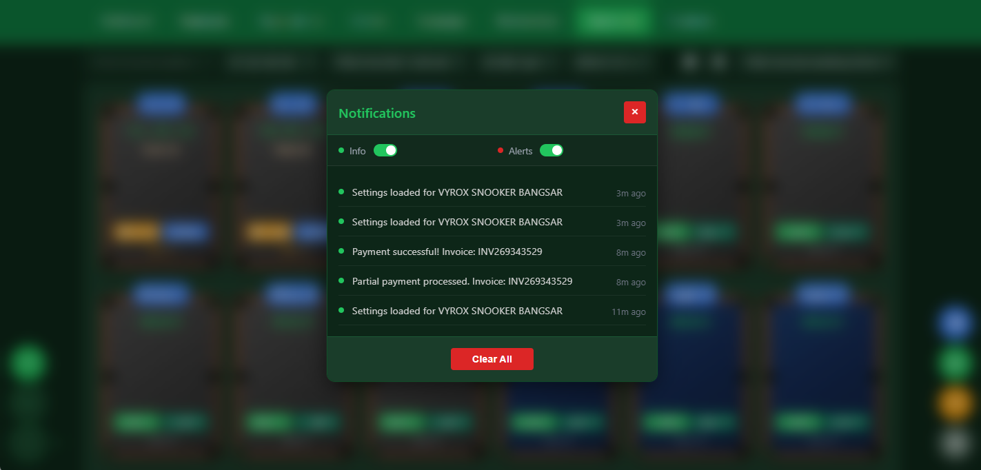Click the green dot beside the Payment successful notification
This screenshot has width=981, height=470.
[341, 251]
